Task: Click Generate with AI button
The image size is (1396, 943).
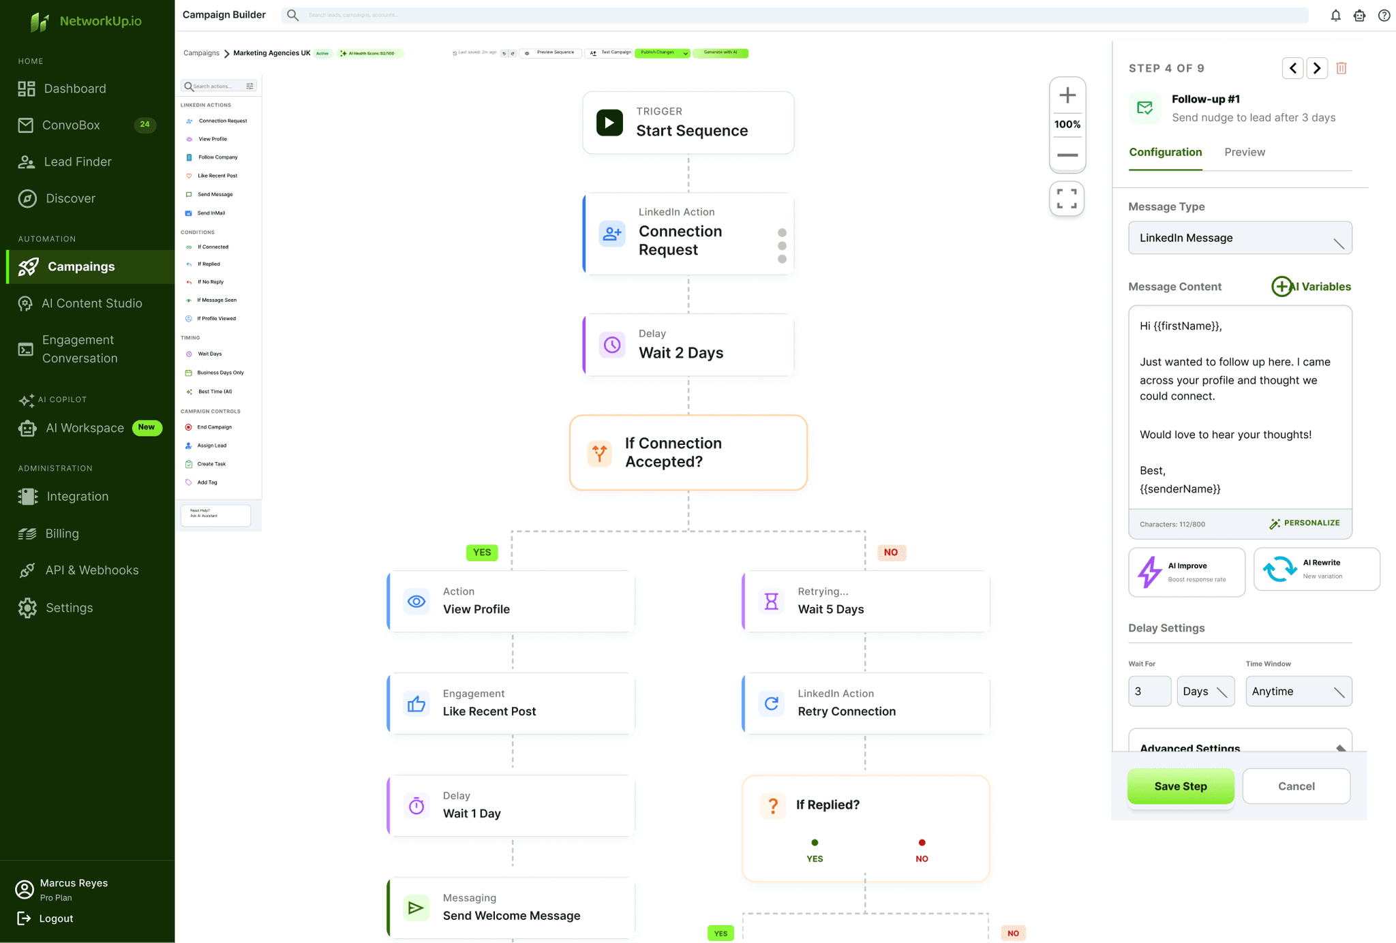Action: tap(720, 52)
